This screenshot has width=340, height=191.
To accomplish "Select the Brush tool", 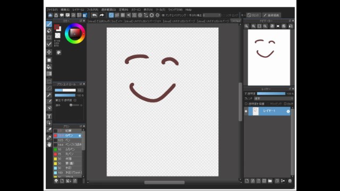I will [49, 24].
